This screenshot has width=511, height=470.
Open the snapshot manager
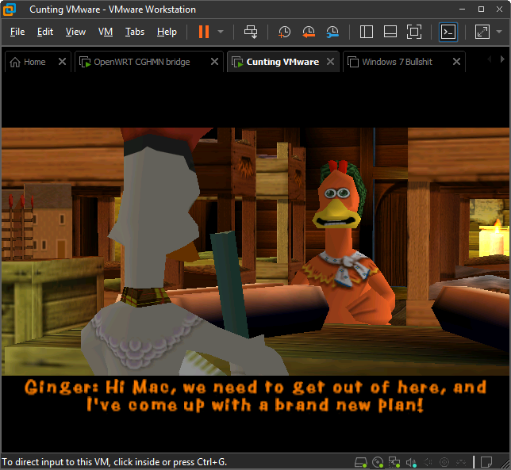click(x=332, y=32)
